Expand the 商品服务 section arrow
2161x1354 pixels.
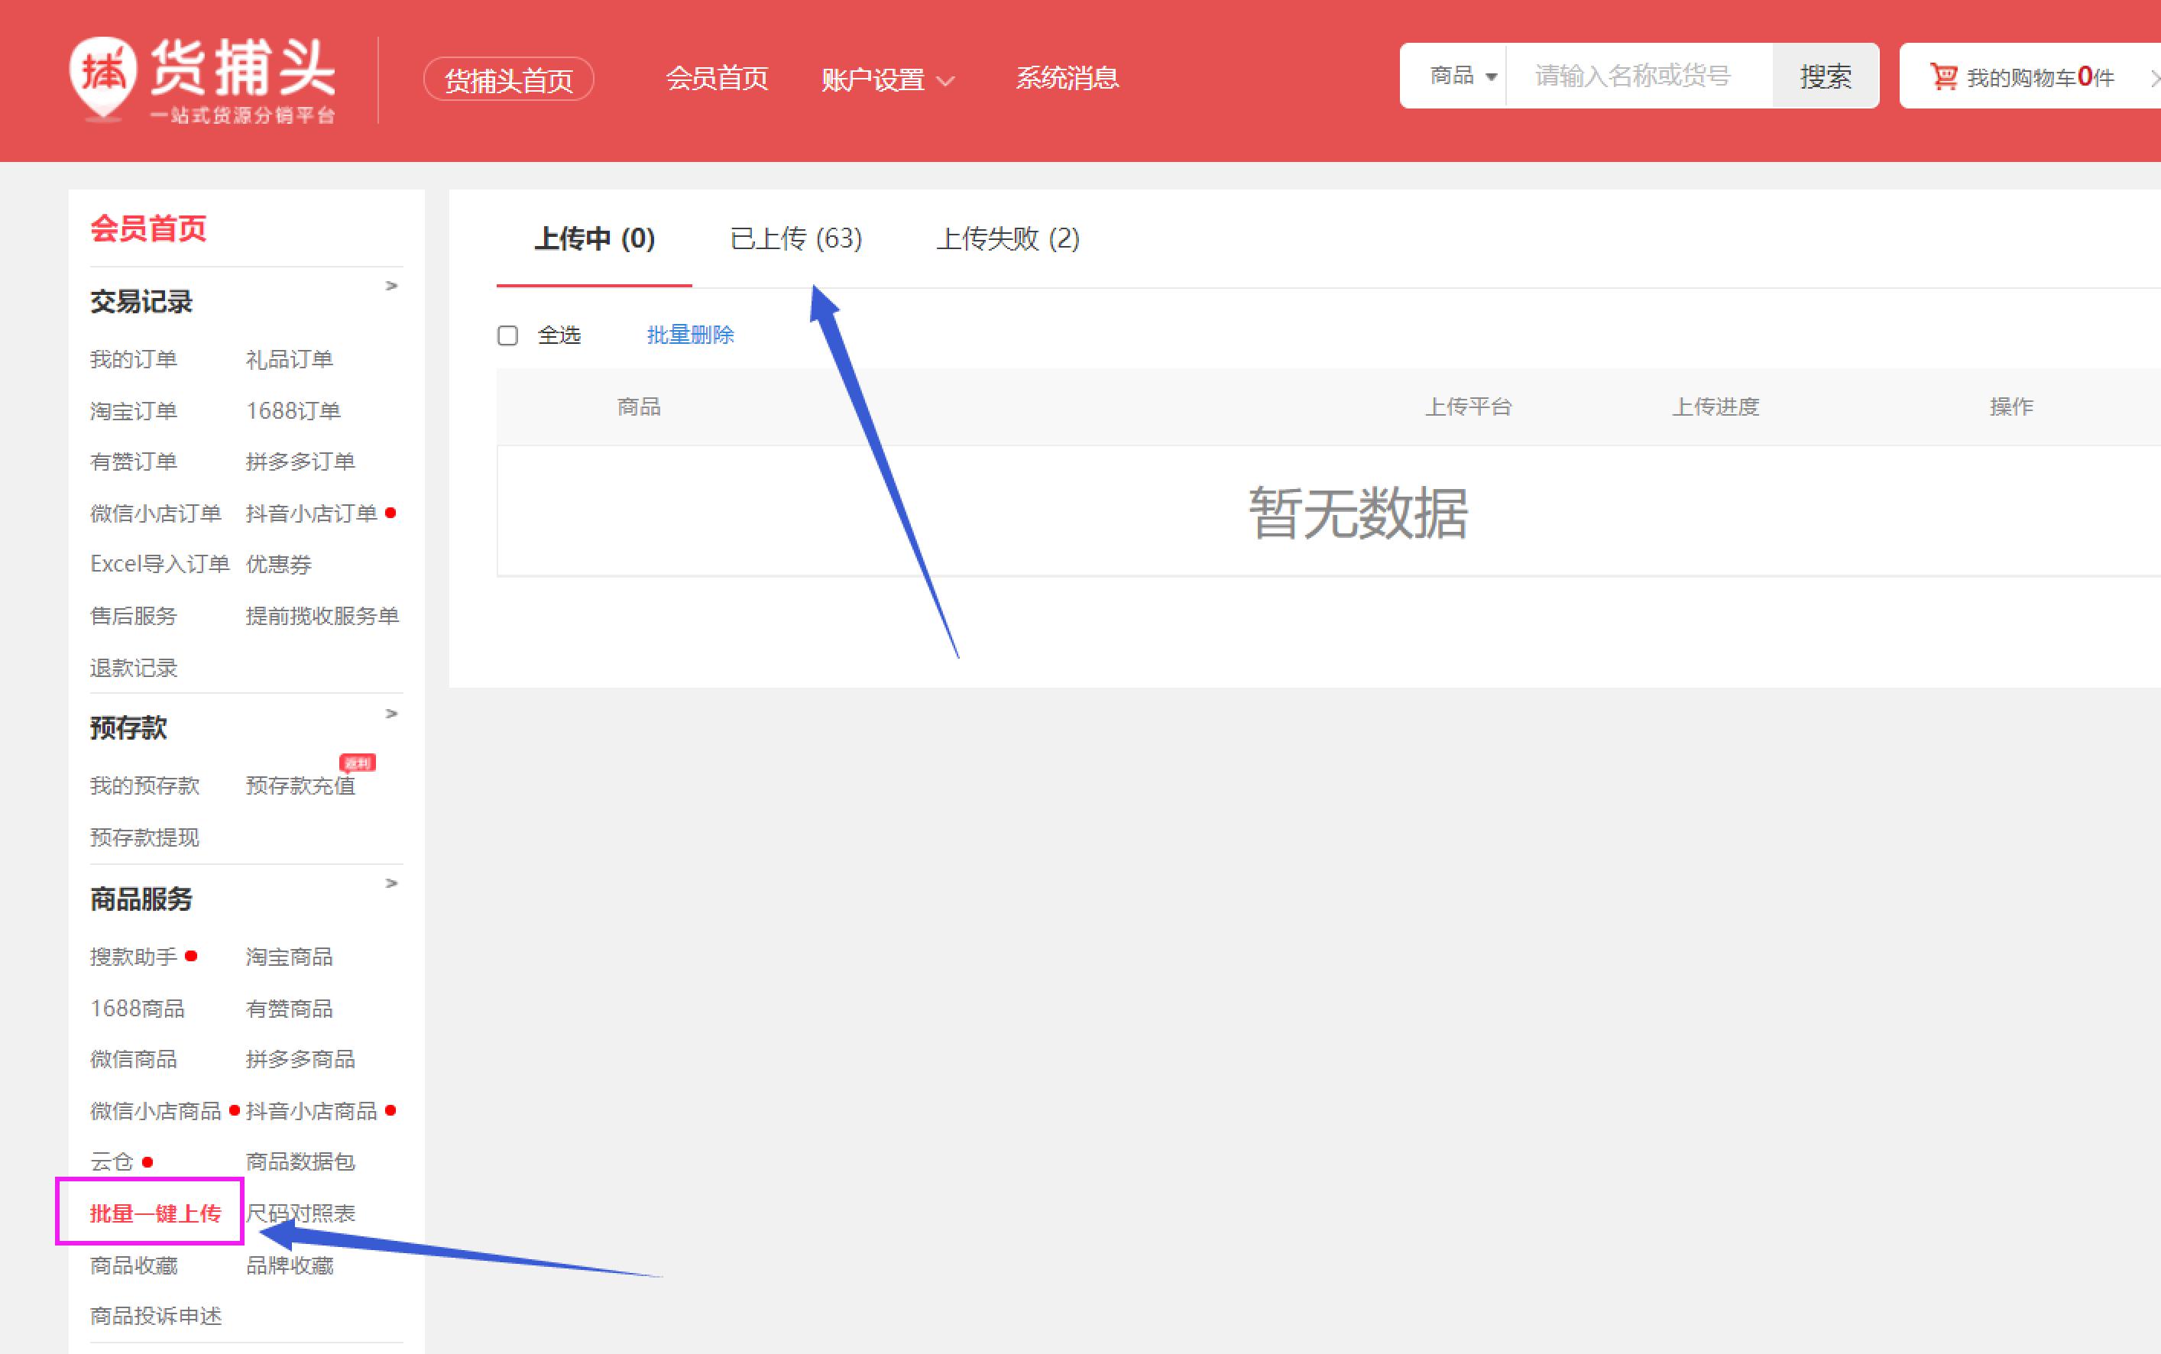pos(391,883)
